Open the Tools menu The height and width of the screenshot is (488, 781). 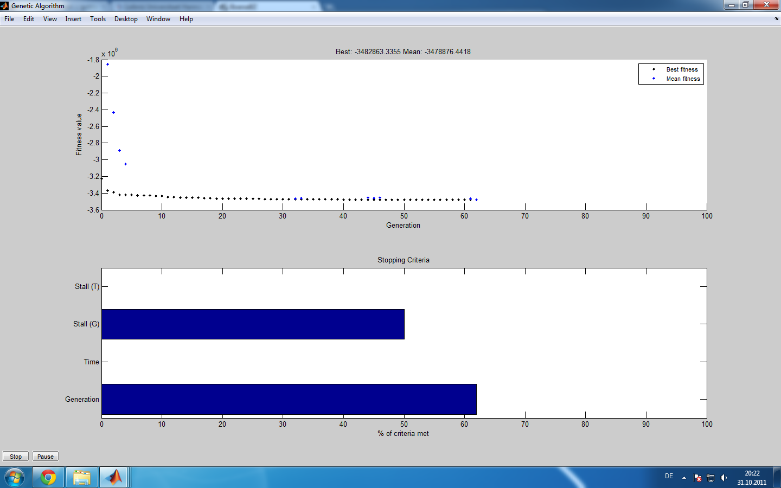click(x=98, y=19)
